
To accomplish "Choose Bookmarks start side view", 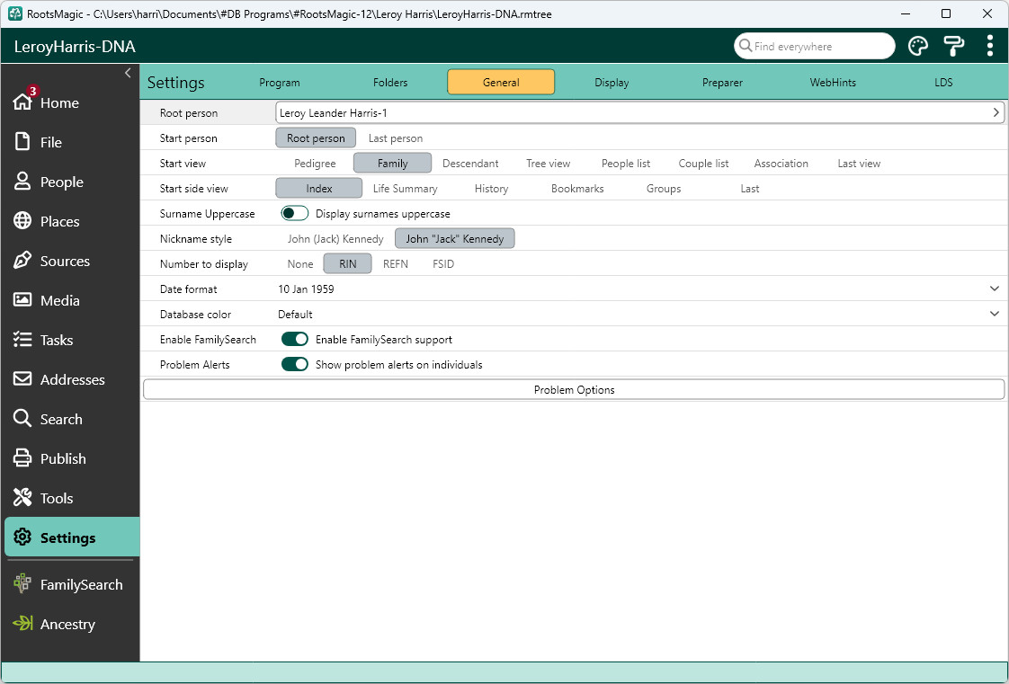I will [x=577, y=189].
